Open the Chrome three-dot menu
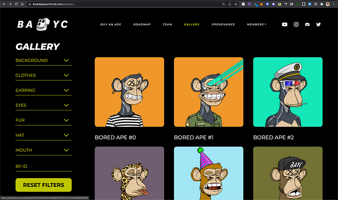338x200 pixels. click(x=334, y=4)
